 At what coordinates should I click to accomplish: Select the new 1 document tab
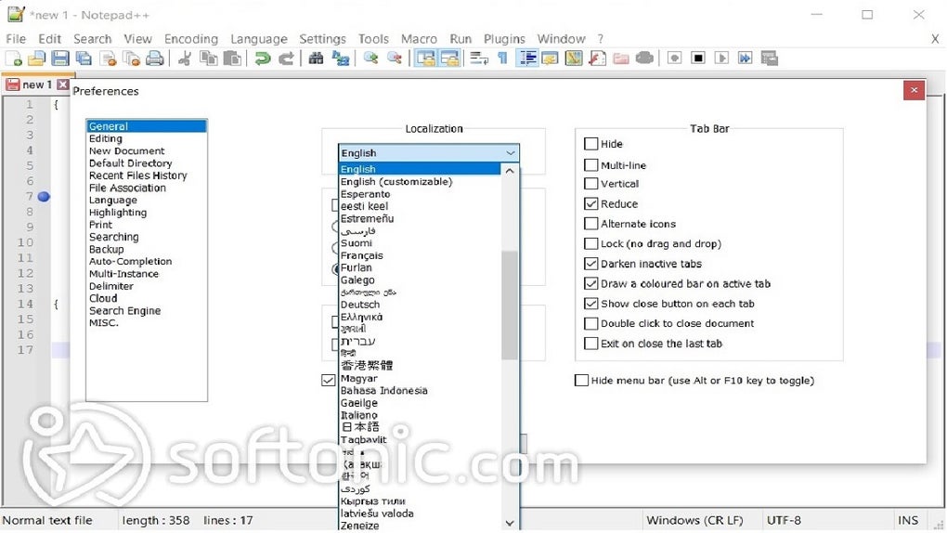[36, 84]
